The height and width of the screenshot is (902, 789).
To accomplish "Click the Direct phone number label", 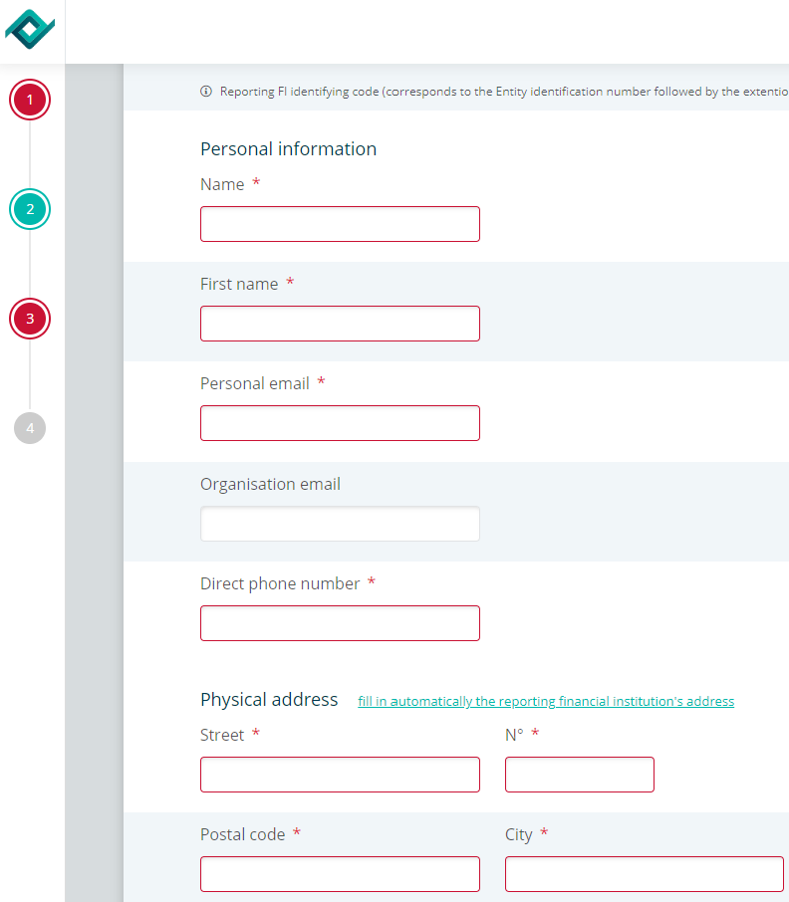I will pos(280,583).
